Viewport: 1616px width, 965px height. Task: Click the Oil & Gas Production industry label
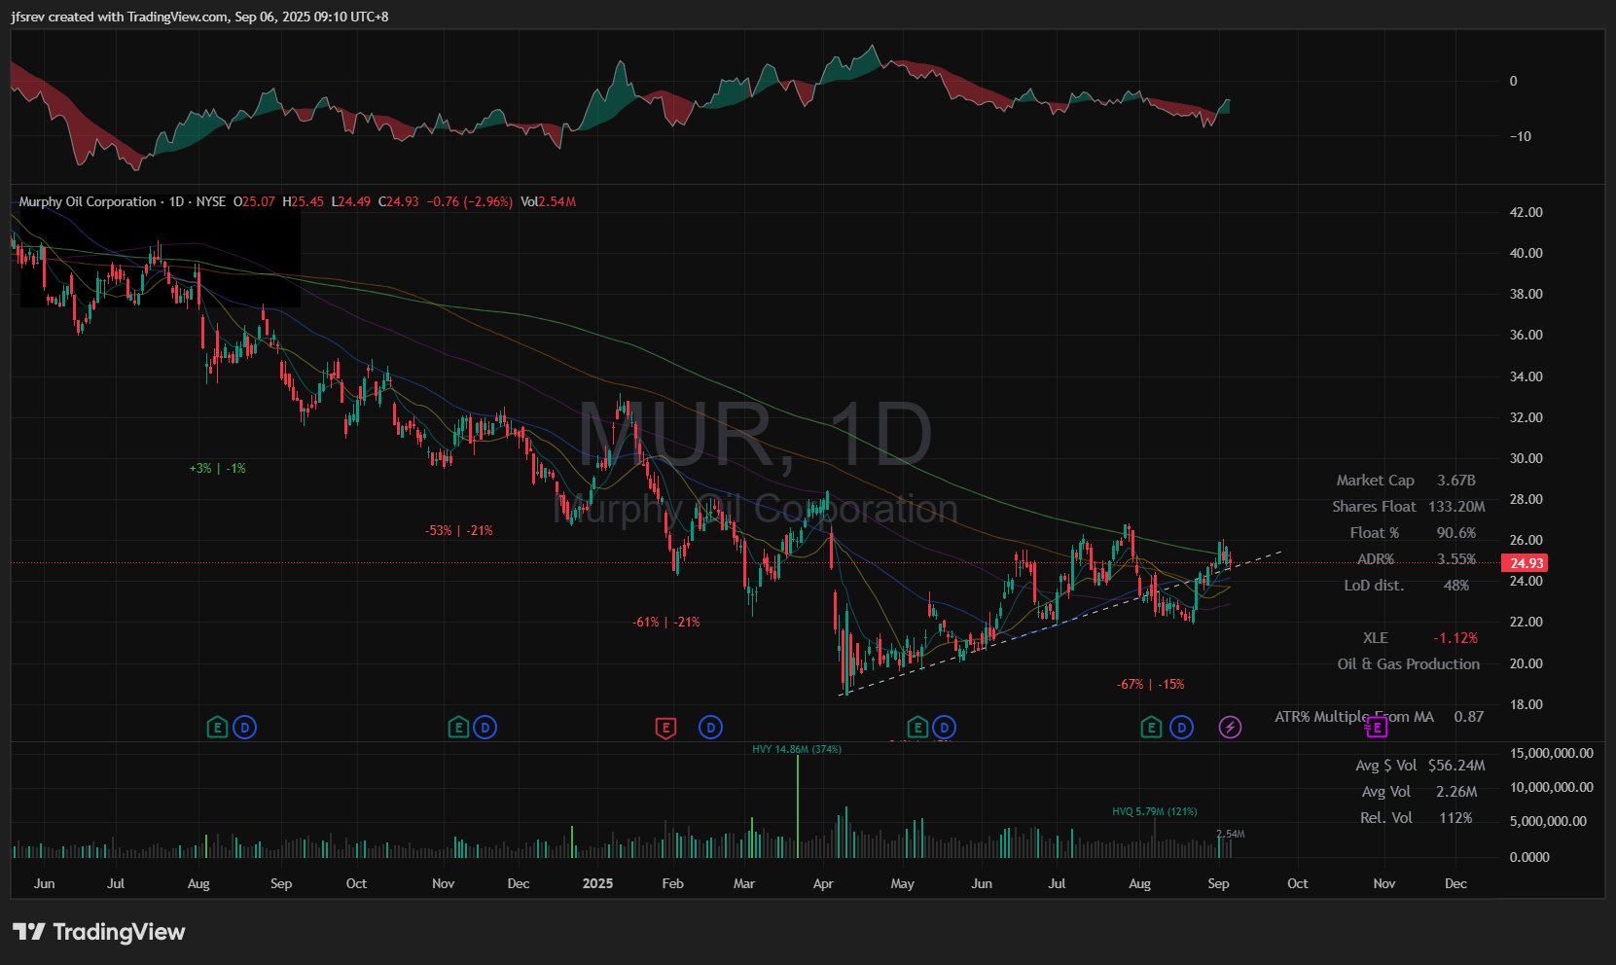coord(1409,664)
